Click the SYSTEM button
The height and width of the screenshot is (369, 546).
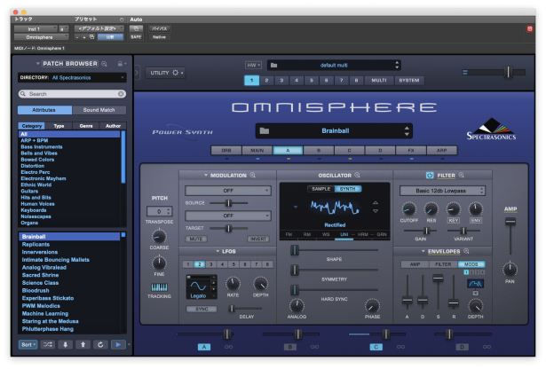[408, 81]
